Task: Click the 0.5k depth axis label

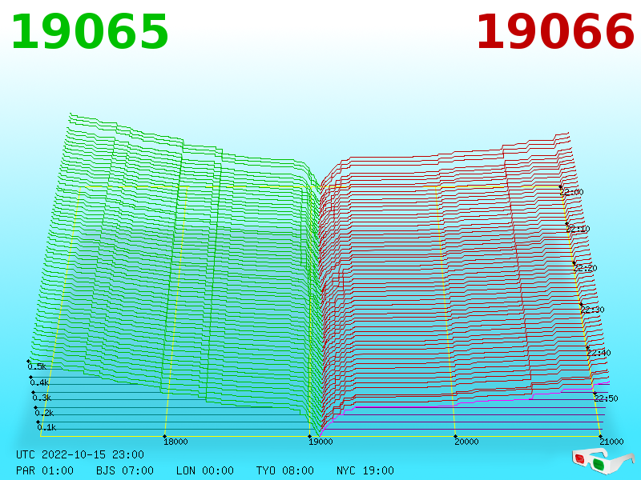Action: pyautogui.click(x=37, y=366)
